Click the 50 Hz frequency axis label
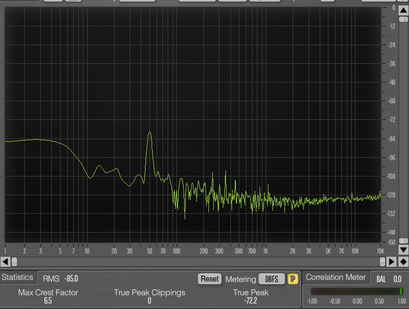 click(x=149, y=251)
